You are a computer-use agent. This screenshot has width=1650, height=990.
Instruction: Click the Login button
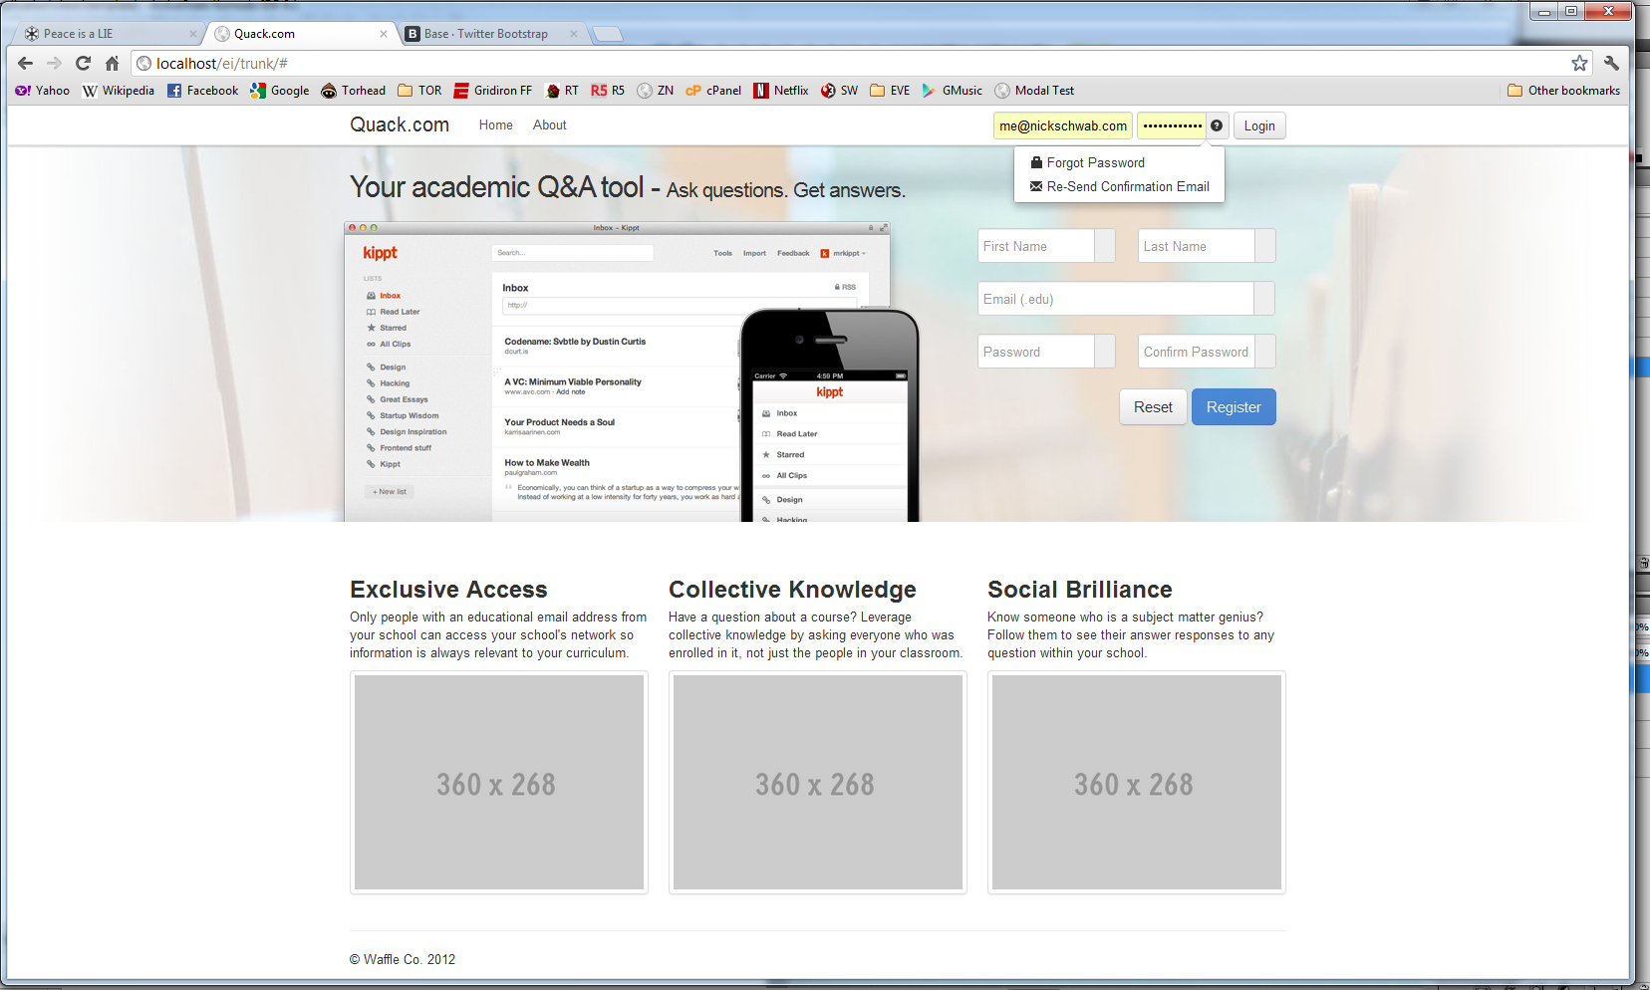pyautogui.click(x=1258, y=126)
